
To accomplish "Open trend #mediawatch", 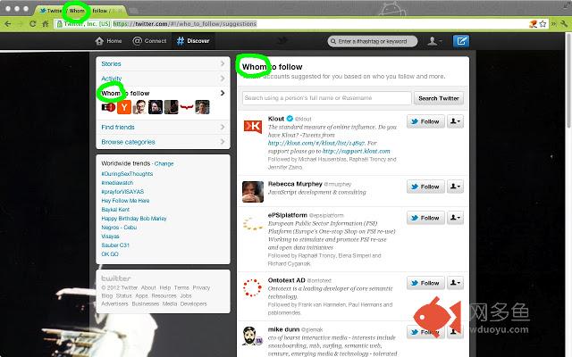I will (117, 182).
